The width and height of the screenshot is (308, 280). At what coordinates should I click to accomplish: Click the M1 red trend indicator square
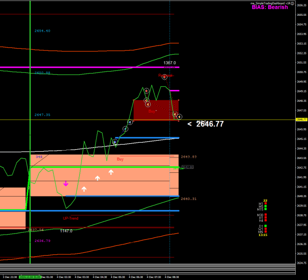pyautogui.click(x=266, y=203)
